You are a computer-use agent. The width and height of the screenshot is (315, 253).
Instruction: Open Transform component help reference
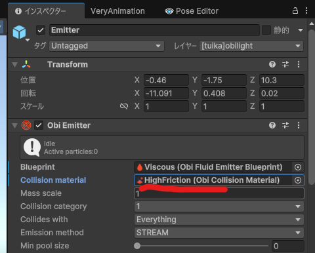272,64
